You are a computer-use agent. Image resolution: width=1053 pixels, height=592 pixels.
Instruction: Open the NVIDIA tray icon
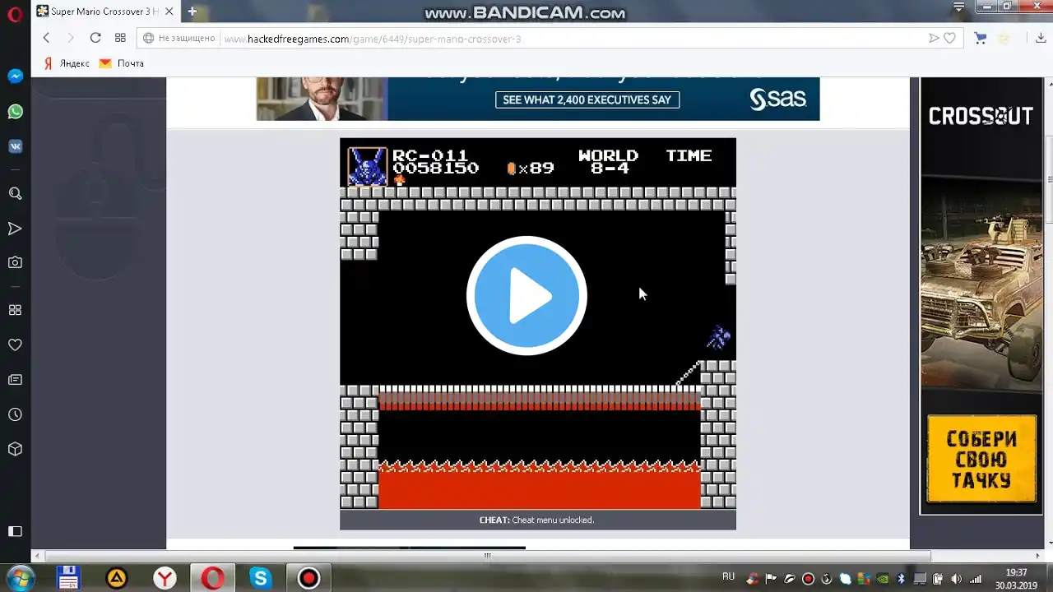tap(883, 578)
